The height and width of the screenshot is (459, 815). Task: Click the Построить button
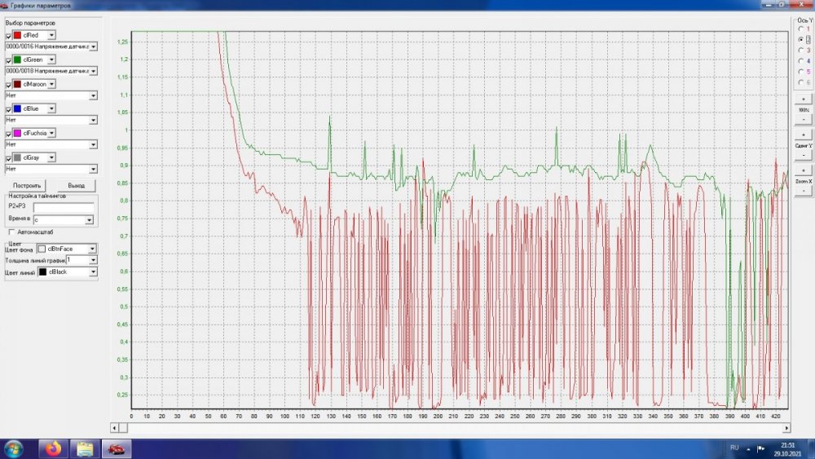pos(27,186)
